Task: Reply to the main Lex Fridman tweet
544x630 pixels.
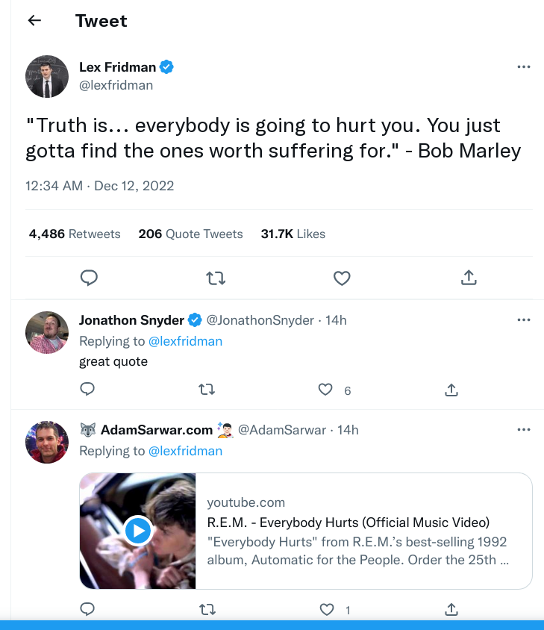Action: tap(89, 278)
